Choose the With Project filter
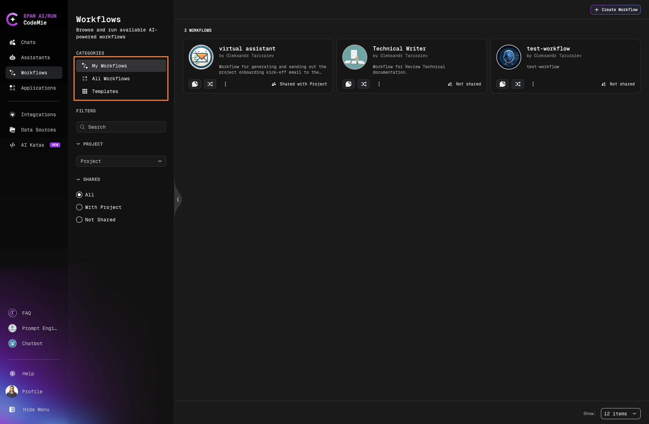Screen dimensions: 649x424 [x=79, y=207]
